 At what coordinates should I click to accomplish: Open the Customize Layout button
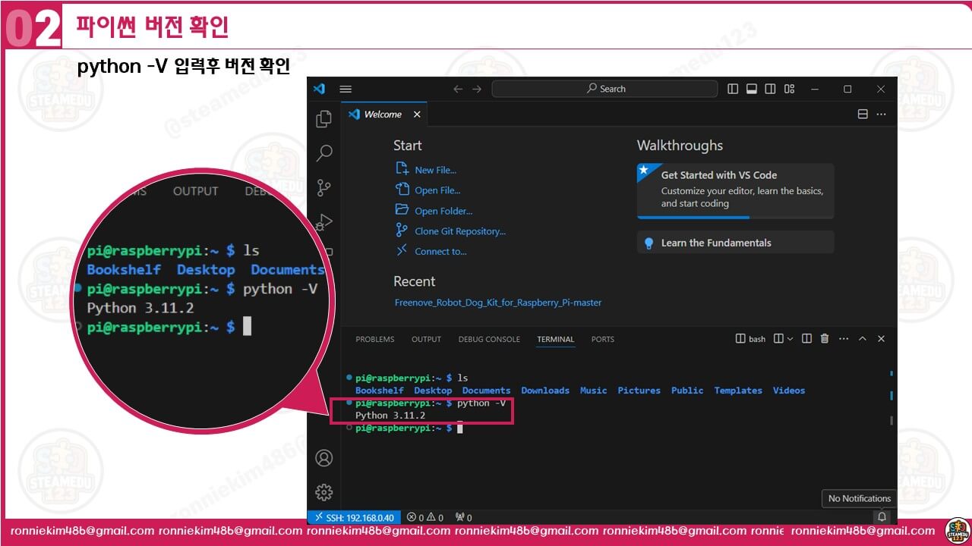[x=789, y=89]
